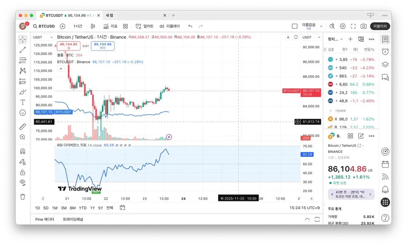Open the 왓치 watchlist name dropdown
The image size is (407, 245).
(x=335, y=39)
